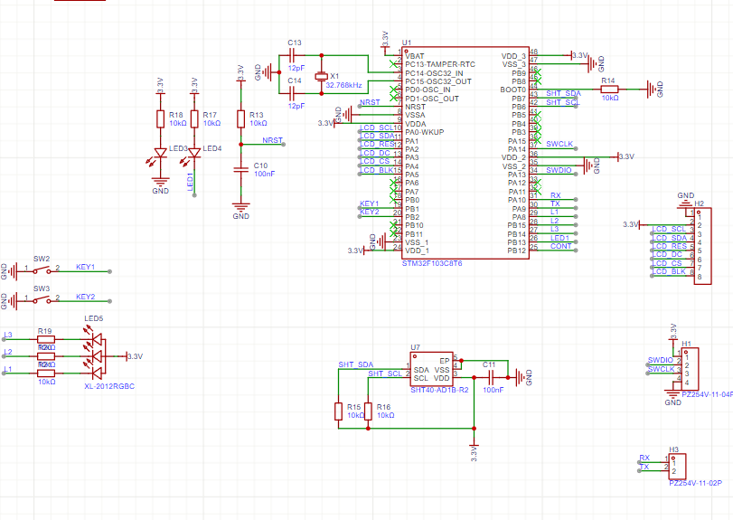Image resolution: width=733 pixels, height=520 pixels.
Task: Click the SW2 switch symbol
Action: coord(42,269)
